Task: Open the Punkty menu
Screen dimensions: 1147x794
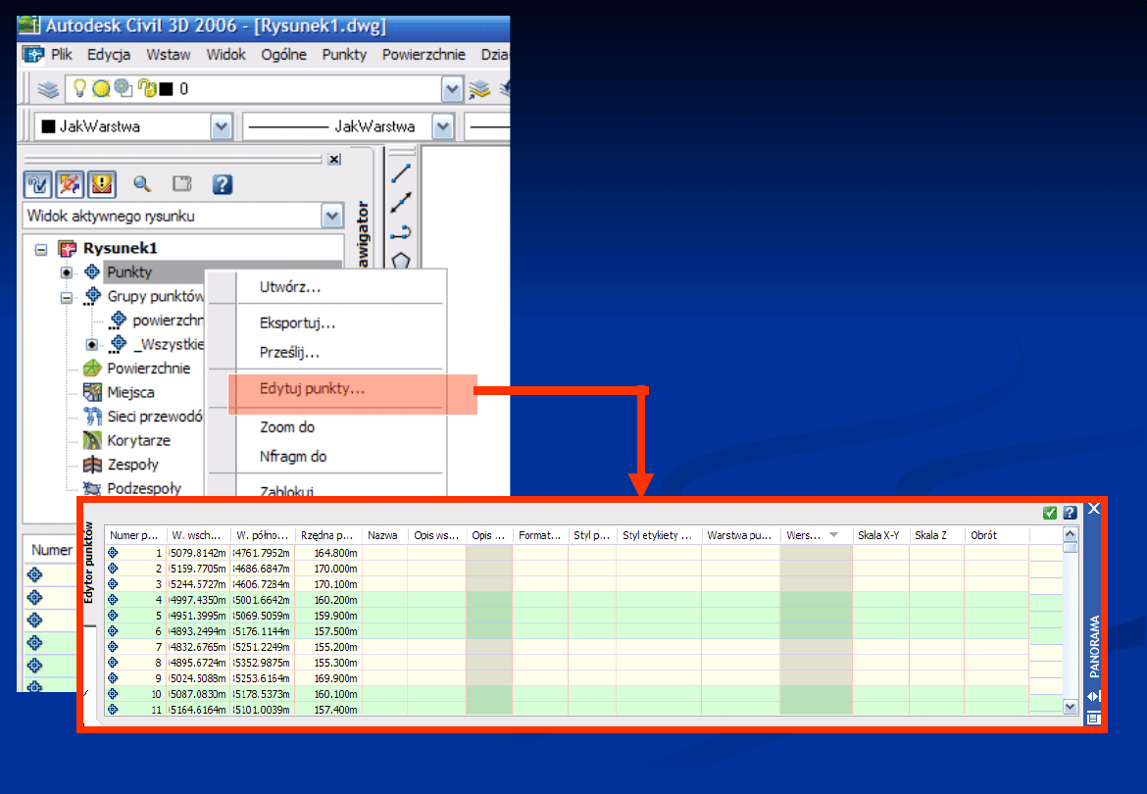Action: coord(344,55)
